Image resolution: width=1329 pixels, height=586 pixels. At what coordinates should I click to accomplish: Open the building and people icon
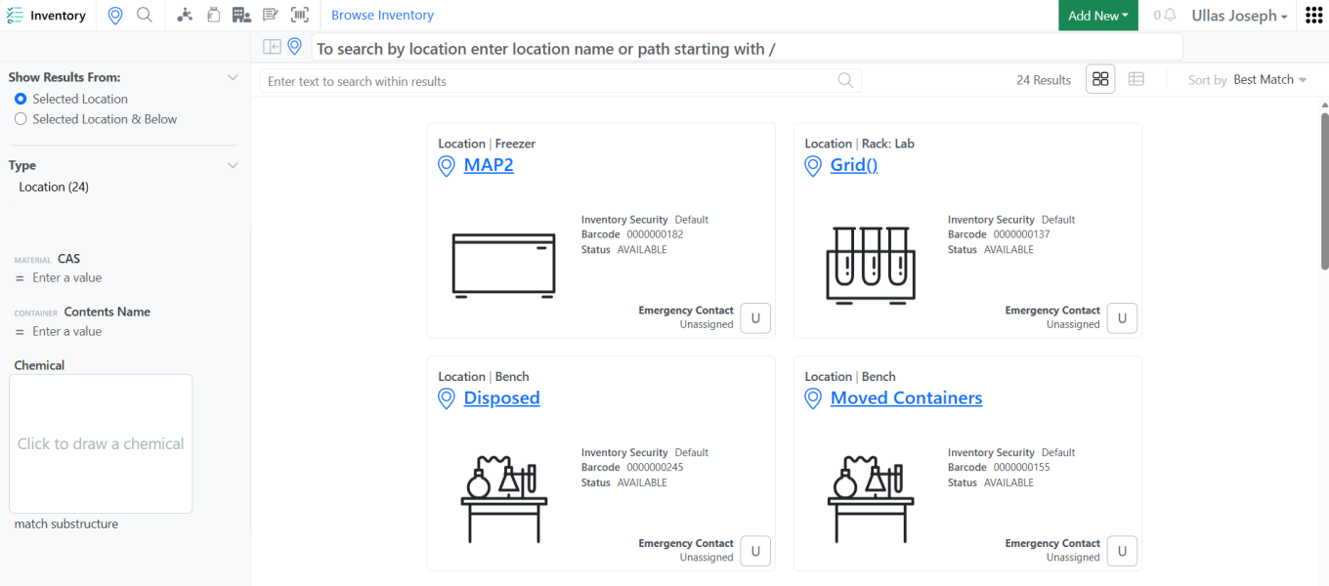pos(241,16)
